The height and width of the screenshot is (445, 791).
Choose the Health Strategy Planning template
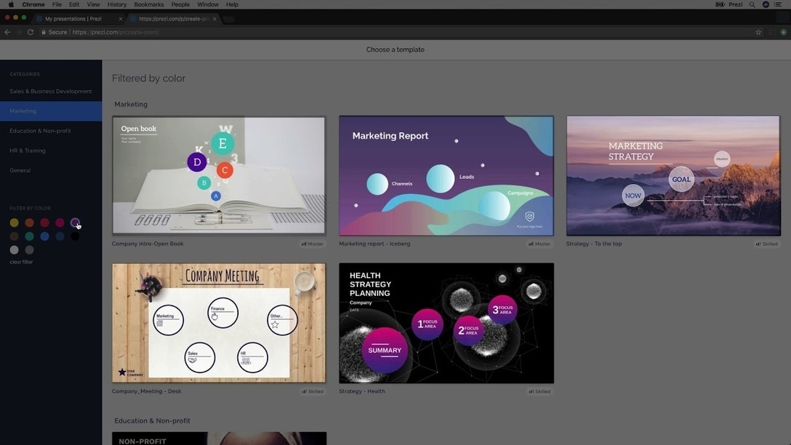[x=446, y=324]
